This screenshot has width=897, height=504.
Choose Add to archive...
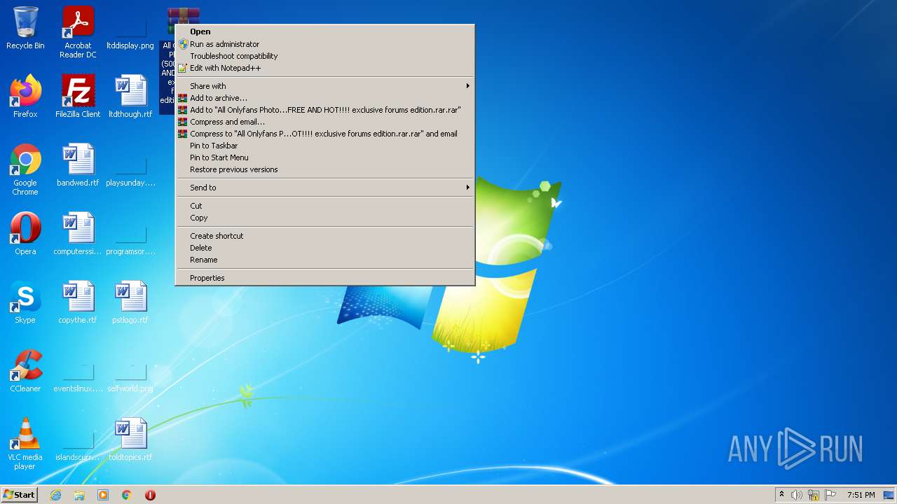click(324, 98)
